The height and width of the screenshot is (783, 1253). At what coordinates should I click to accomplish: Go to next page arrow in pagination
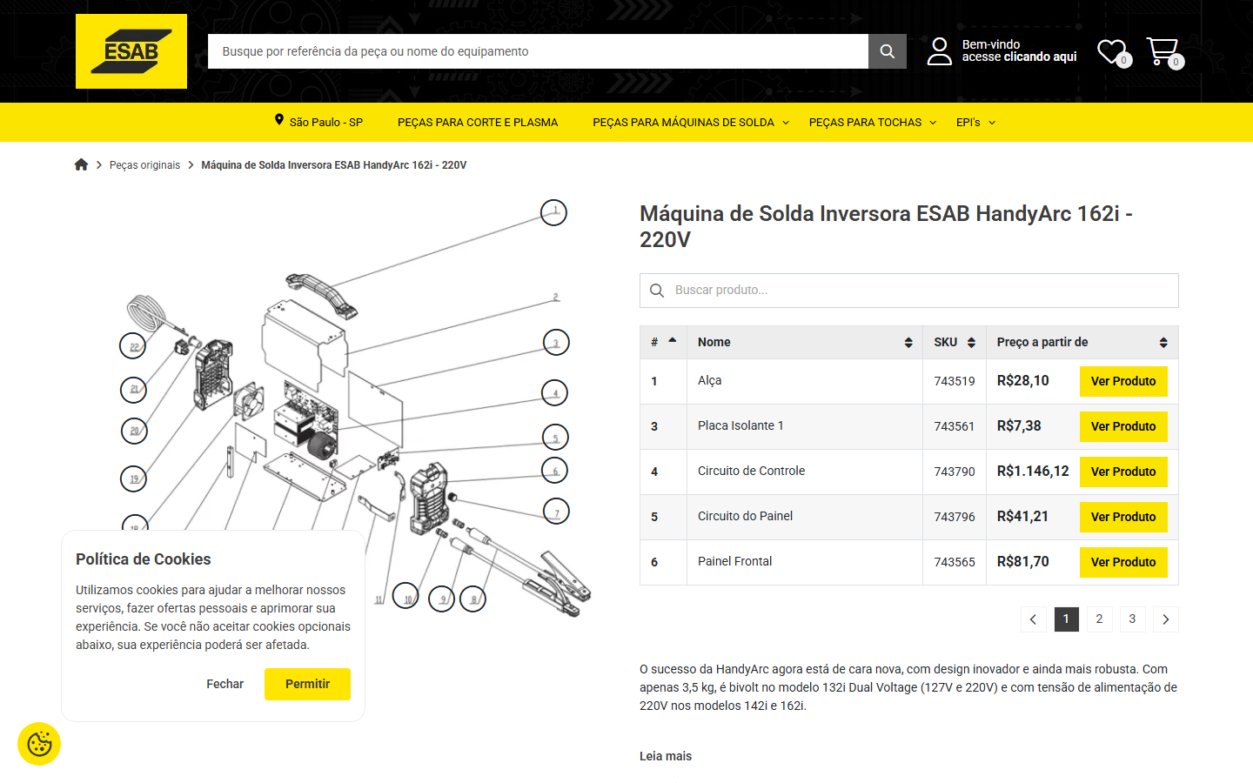[x=1166, y=619]
